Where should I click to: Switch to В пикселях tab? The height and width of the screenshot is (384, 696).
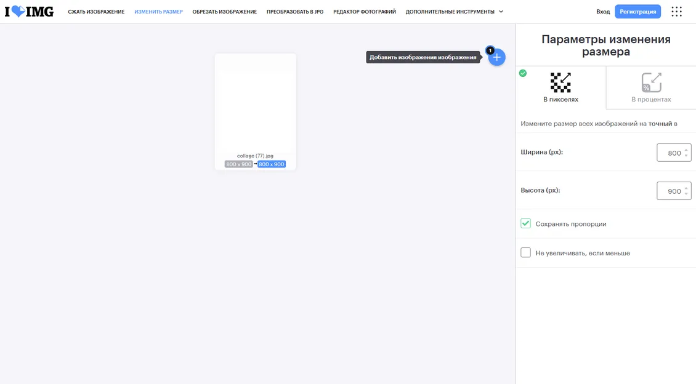pos(560,87)
